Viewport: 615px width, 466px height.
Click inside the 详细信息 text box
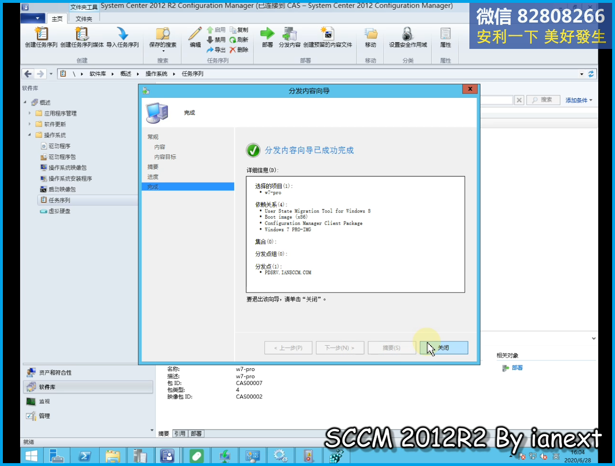click(x=355, y=234)
